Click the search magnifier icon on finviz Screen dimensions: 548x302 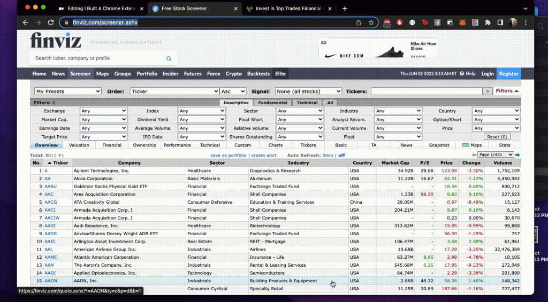tap(169, 59)
